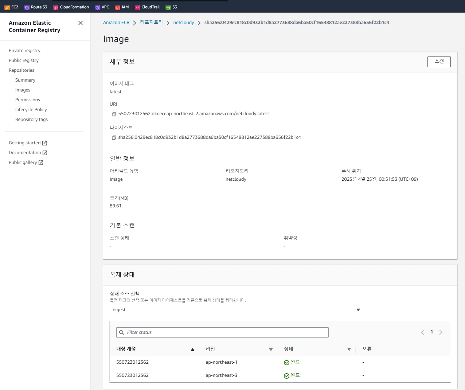This screenshot has width=465, height=390.
Task: Click the 오류 column header
Action: pos(367,349)
